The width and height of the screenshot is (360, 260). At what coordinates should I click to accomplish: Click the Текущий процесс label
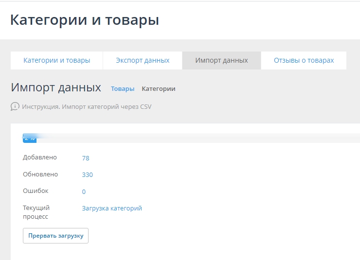point(36,212)
